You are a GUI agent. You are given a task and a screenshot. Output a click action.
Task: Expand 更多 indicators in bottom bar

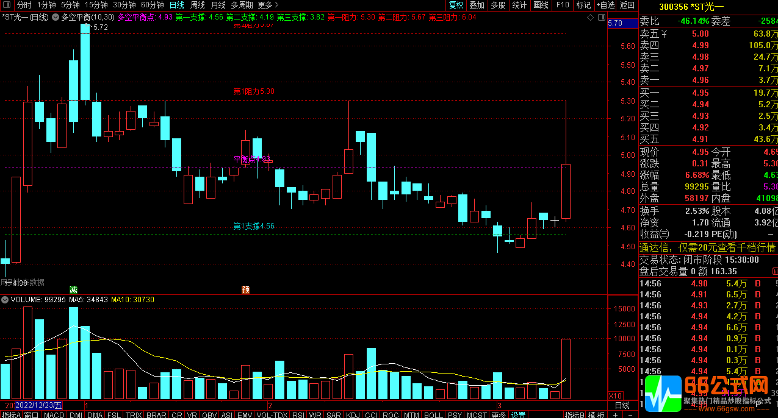click(x=499, y=414)
